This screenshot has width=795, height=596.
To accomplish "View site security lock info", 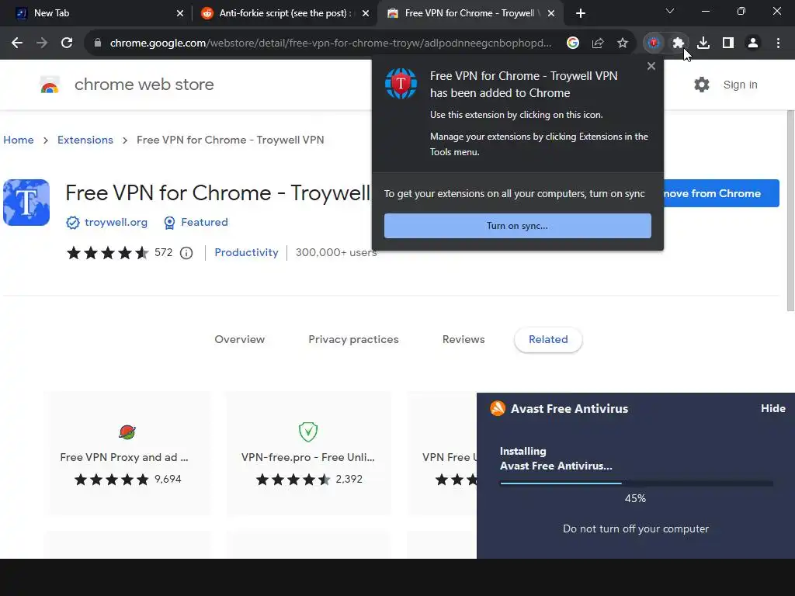I will click(98, 43).
